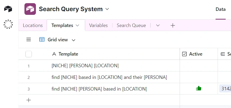The image size is (231, 108).
Task: Open the Variables table tab
Action: tap(98, 25)
